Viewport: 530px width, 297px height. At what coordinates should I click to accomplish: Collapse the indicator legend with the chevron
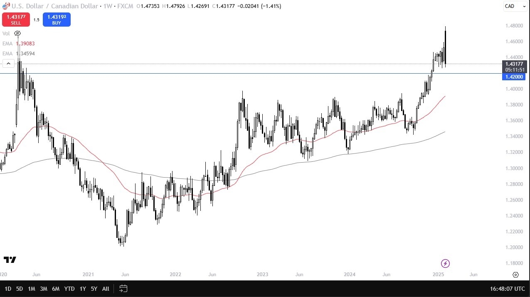[8, 63]
